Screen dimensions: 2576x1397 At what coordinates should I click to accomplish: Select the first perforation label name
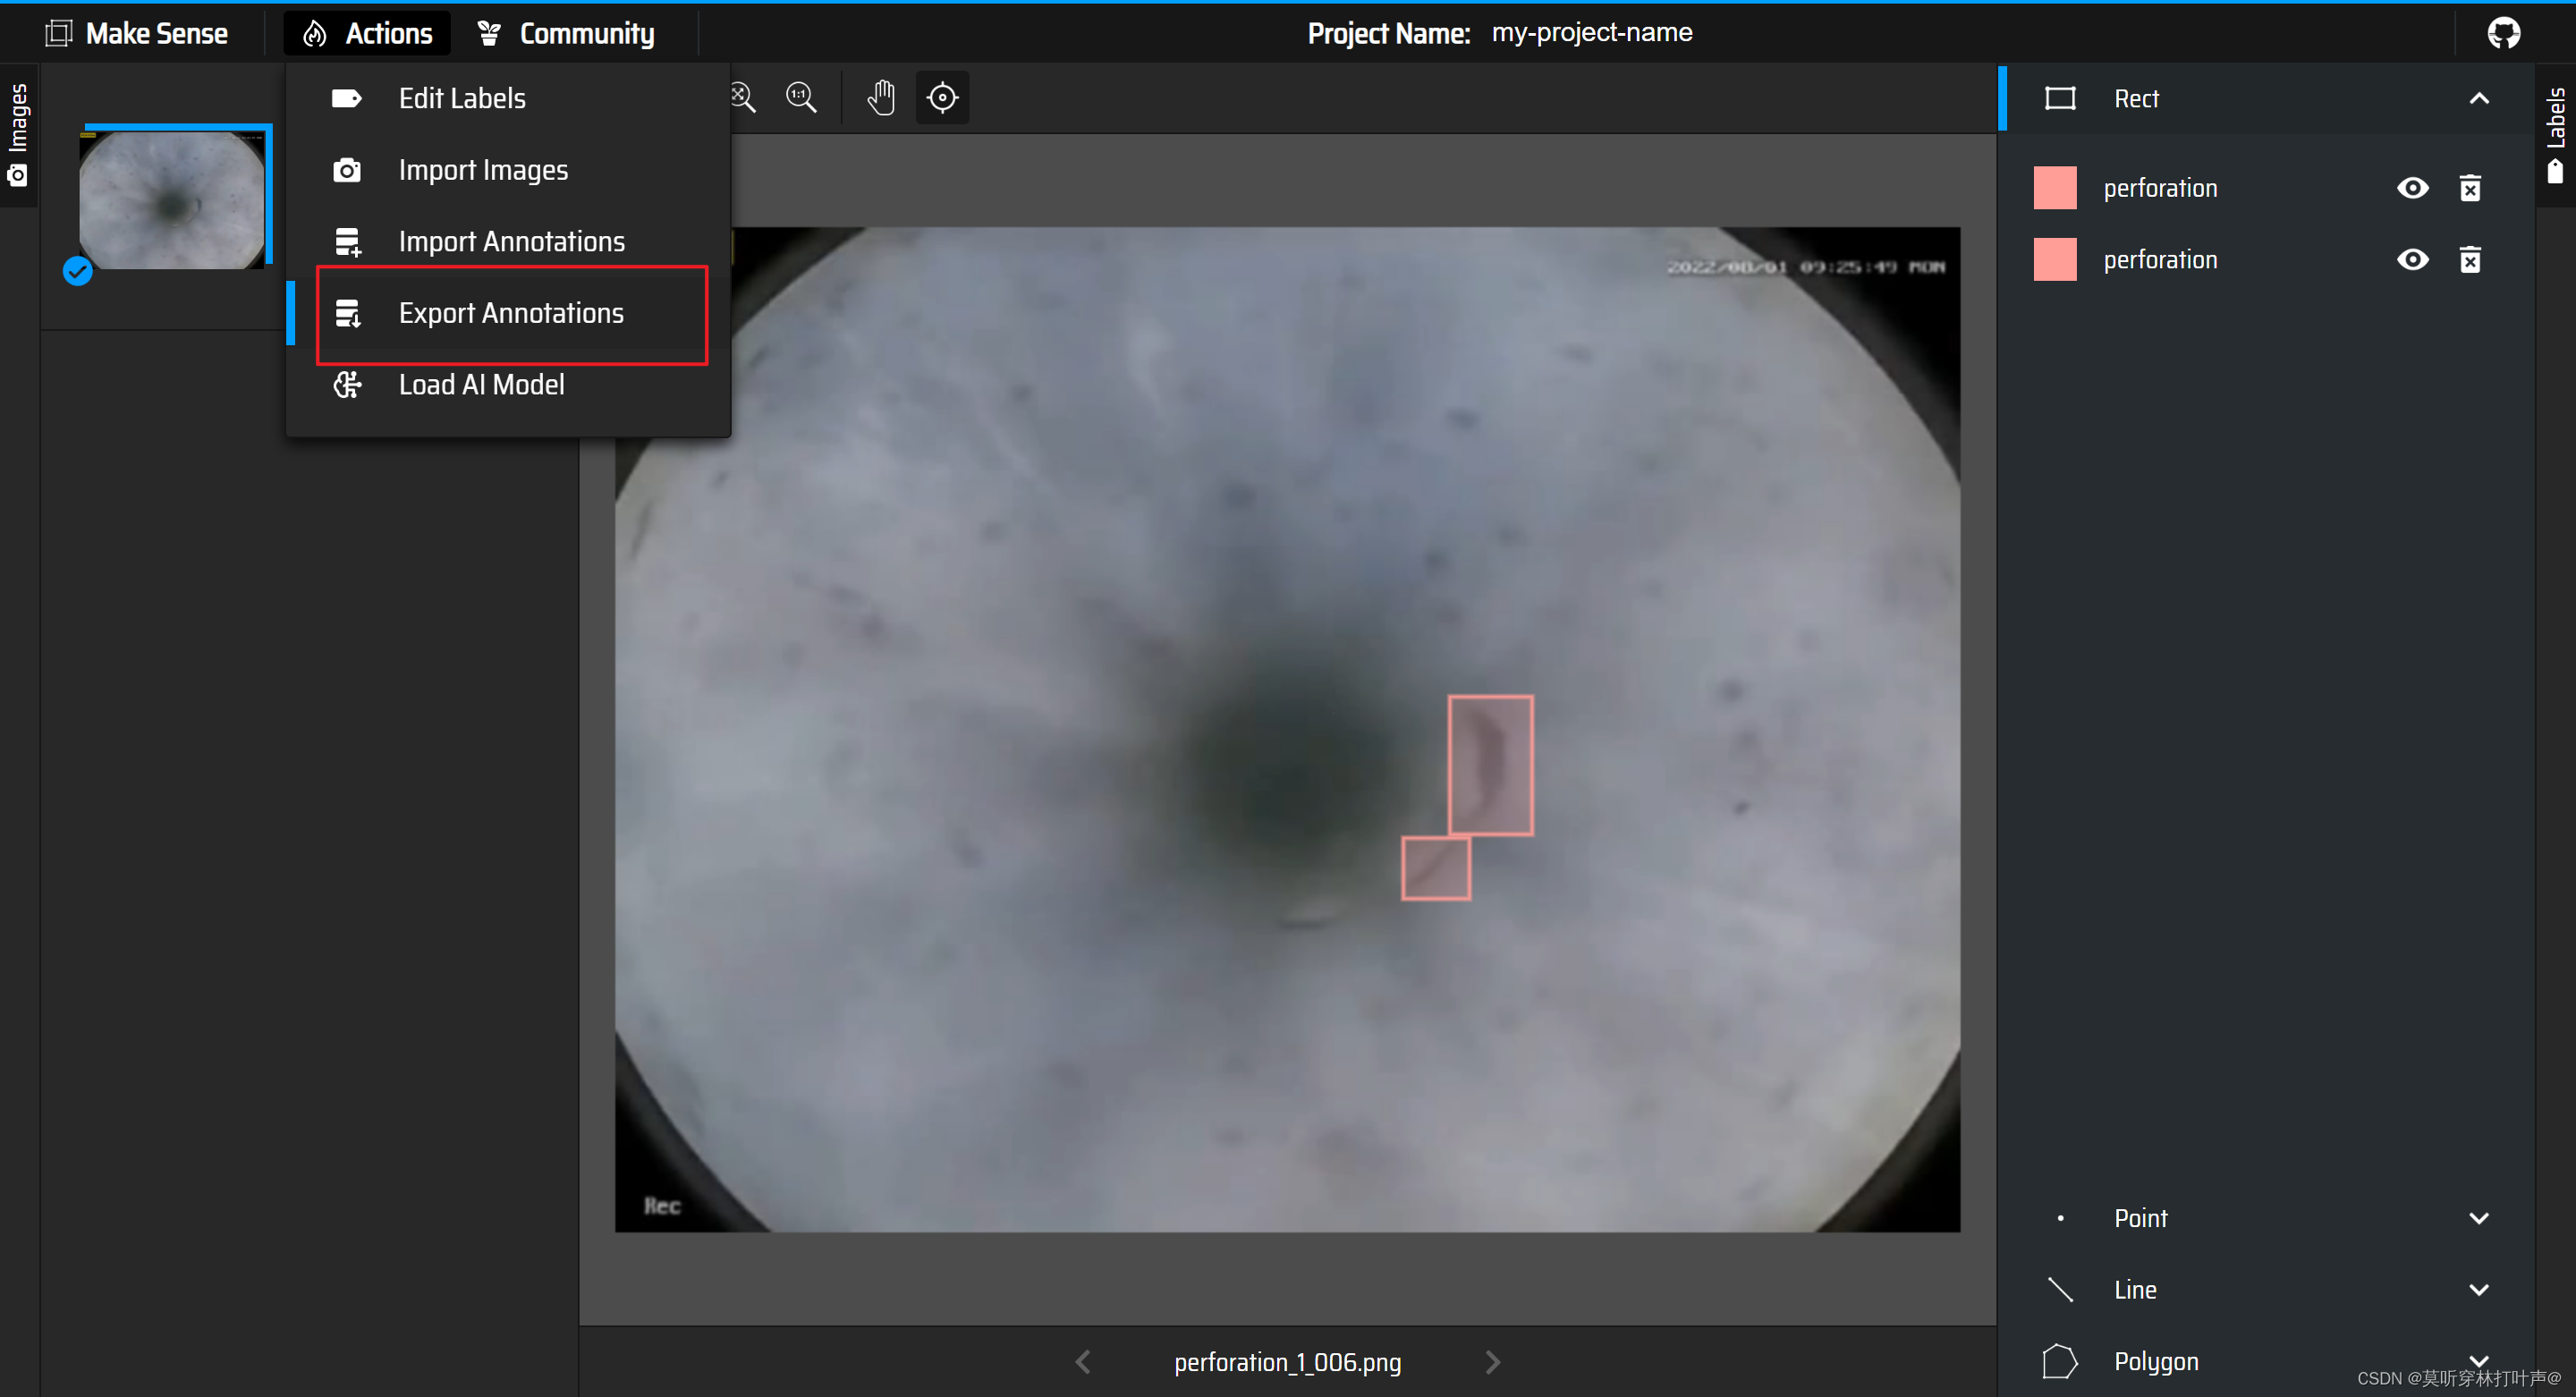2160,188
